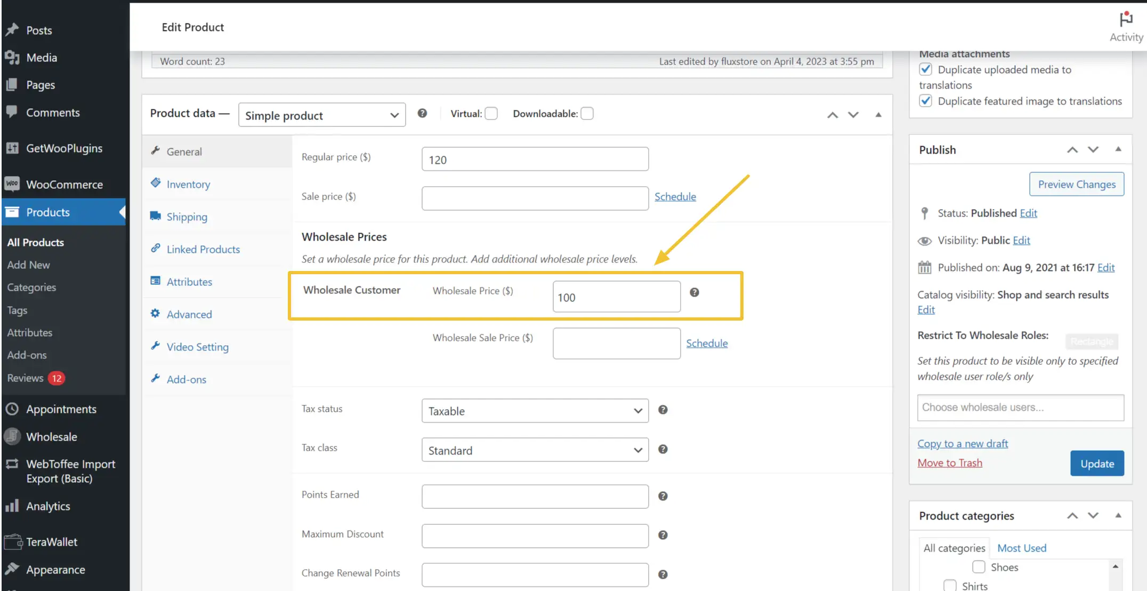The height and width of the screenshot is (591, 1147).
Task: Click Schedule link next to Sale price
Action: [x=675, y=196]
